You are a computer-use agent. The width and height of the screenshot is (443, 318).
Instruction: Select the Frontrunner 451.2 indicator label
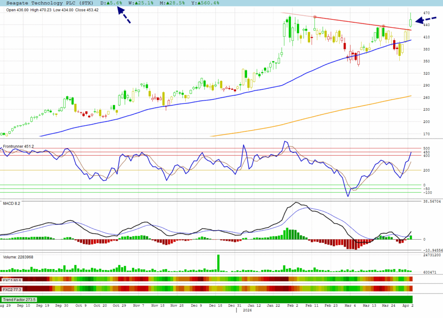coord(18,147)
